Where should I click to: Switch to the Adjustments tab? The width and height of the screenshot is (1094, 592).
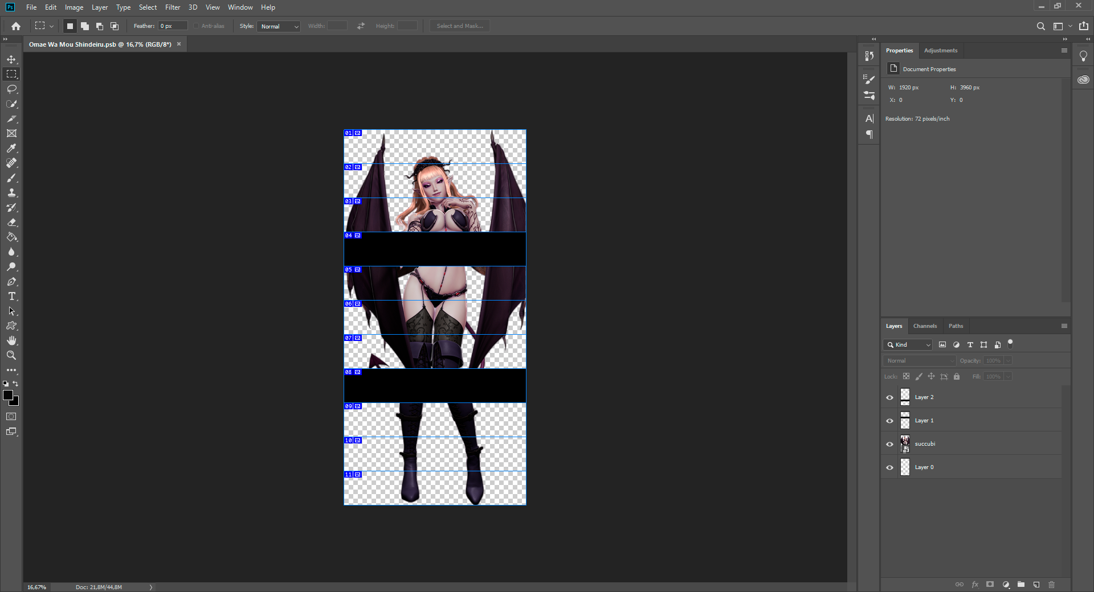pyautogui.click(x=941, y=51)
